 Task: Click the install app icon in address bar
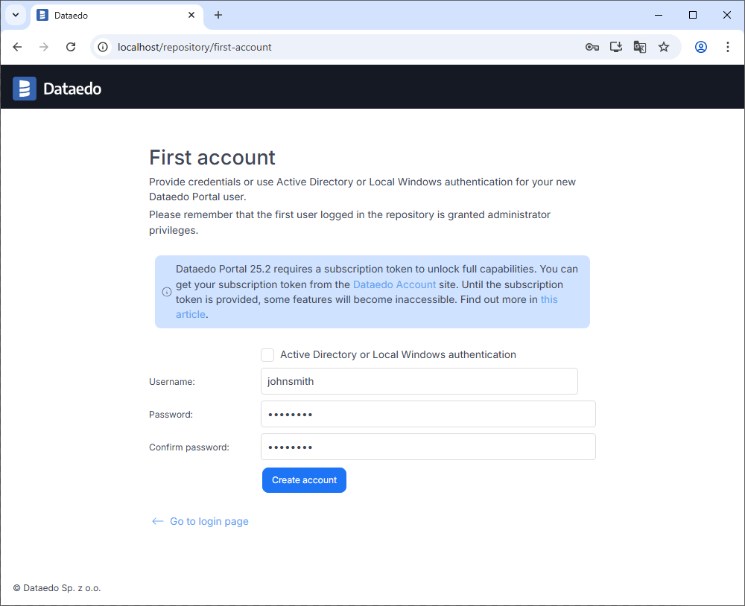616,47
